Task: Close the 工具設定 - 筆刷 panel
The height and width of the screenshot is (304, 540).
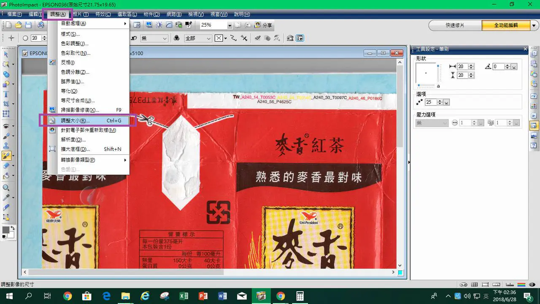Action: tap(525, 49)
